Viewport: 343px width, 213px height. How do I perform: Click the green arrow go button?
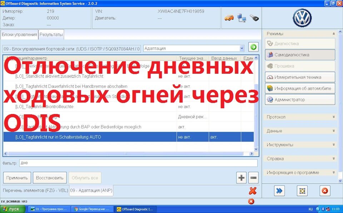coord(253,47)
